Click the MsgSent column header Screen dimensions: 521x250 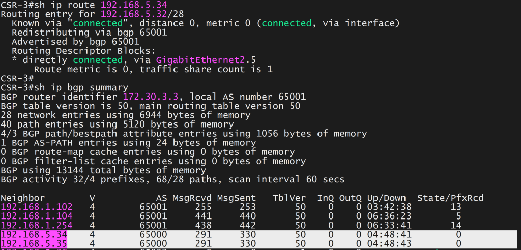[236, 198]
